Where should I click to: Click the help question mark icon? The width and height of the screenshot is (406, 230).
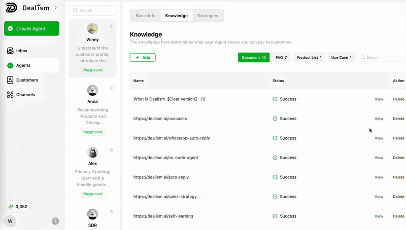tap(55, 221)
